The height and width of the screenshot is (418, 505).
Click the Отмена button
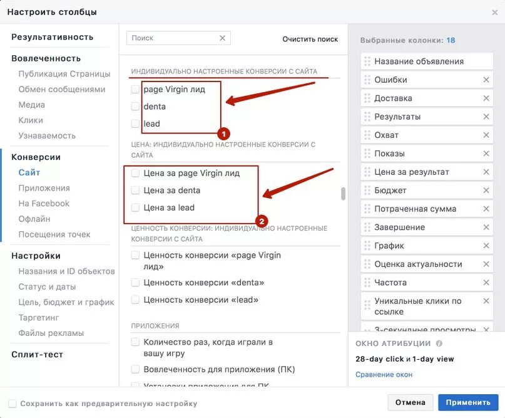pyautogui.click(x=411, y=402)
